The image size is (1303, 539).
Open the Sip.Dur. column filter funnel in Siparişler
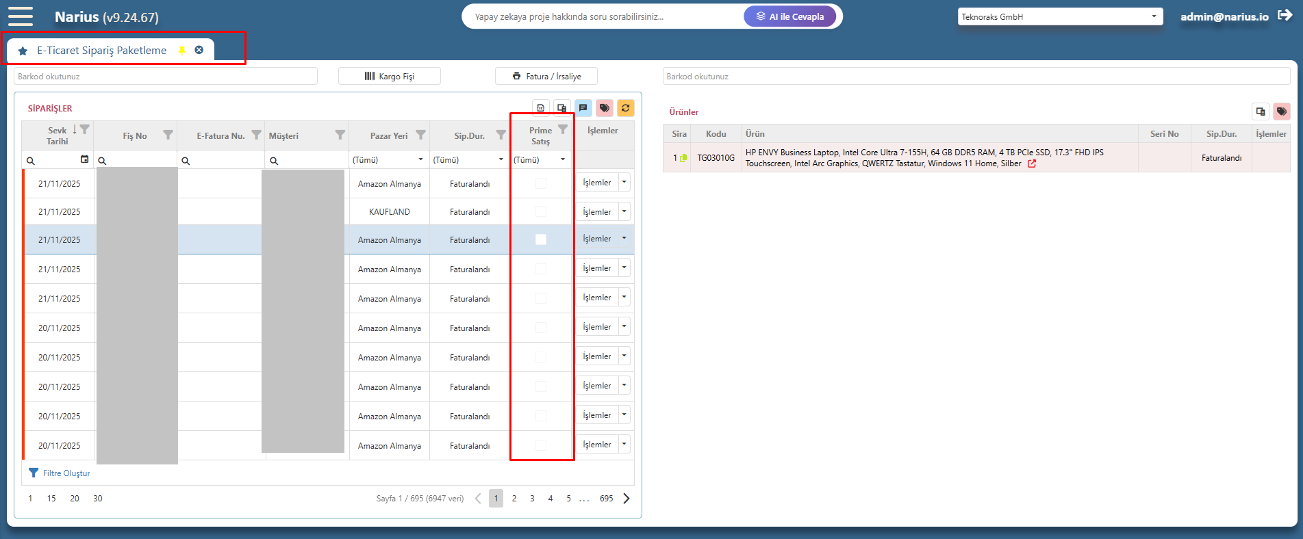click(501, 135)
